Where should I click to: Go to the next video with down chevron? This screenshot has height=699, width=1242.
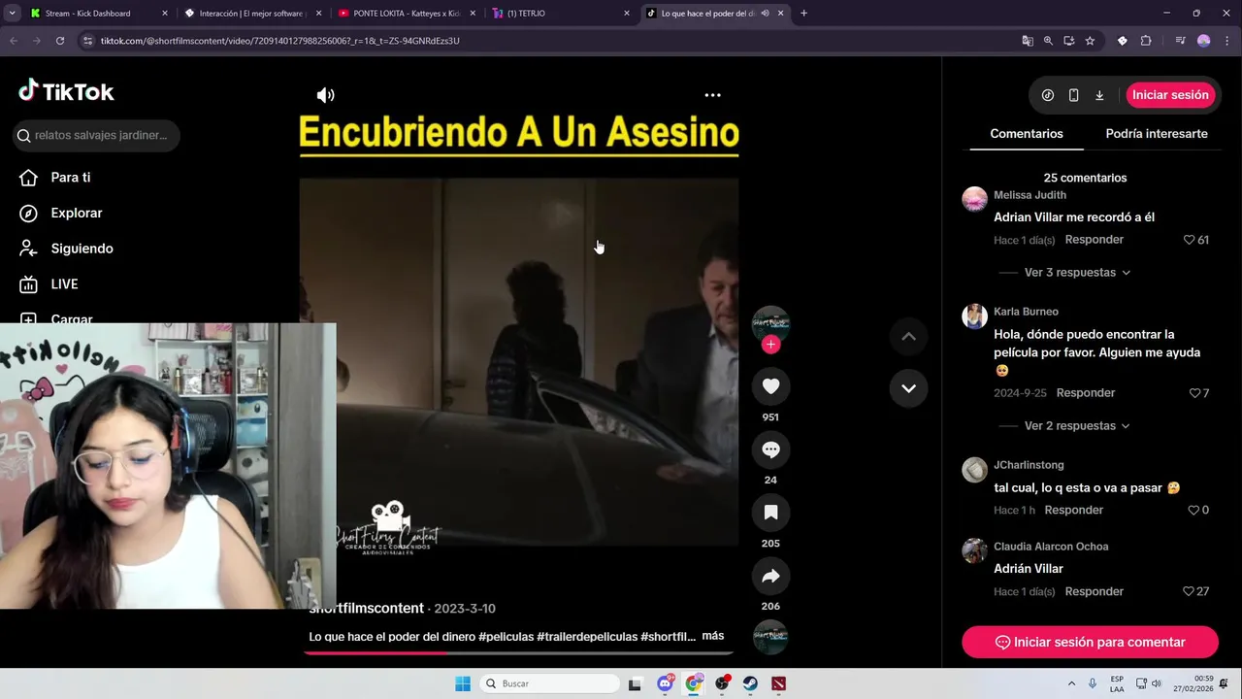(x=908, y=388)
